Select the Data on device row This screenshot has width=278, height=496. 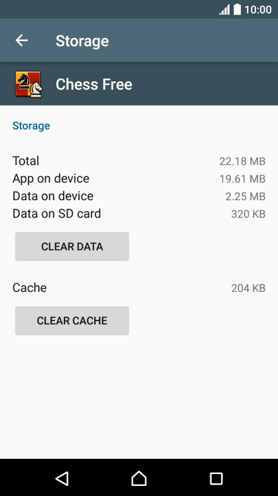click(x=139, y=196)
